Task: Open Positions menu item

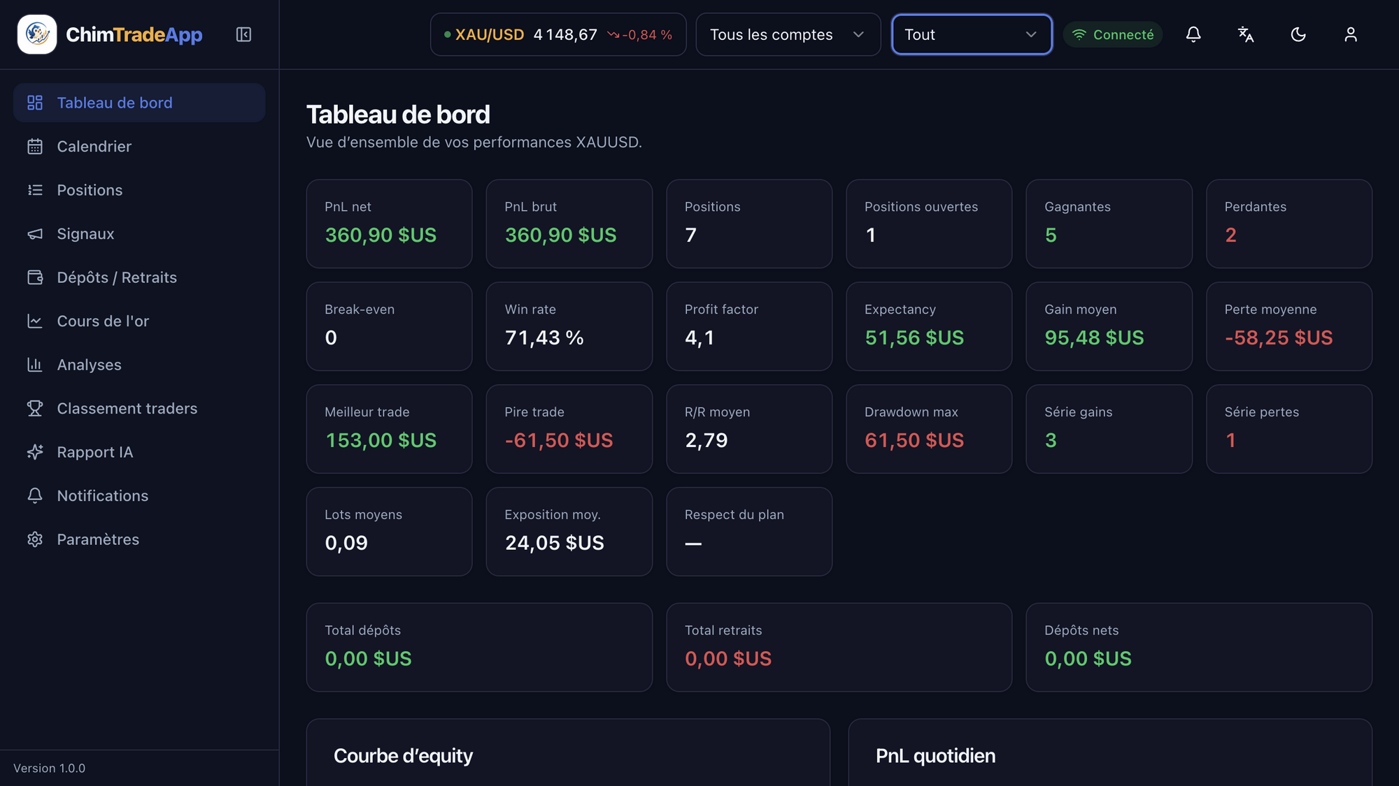Action: [139, 190]
